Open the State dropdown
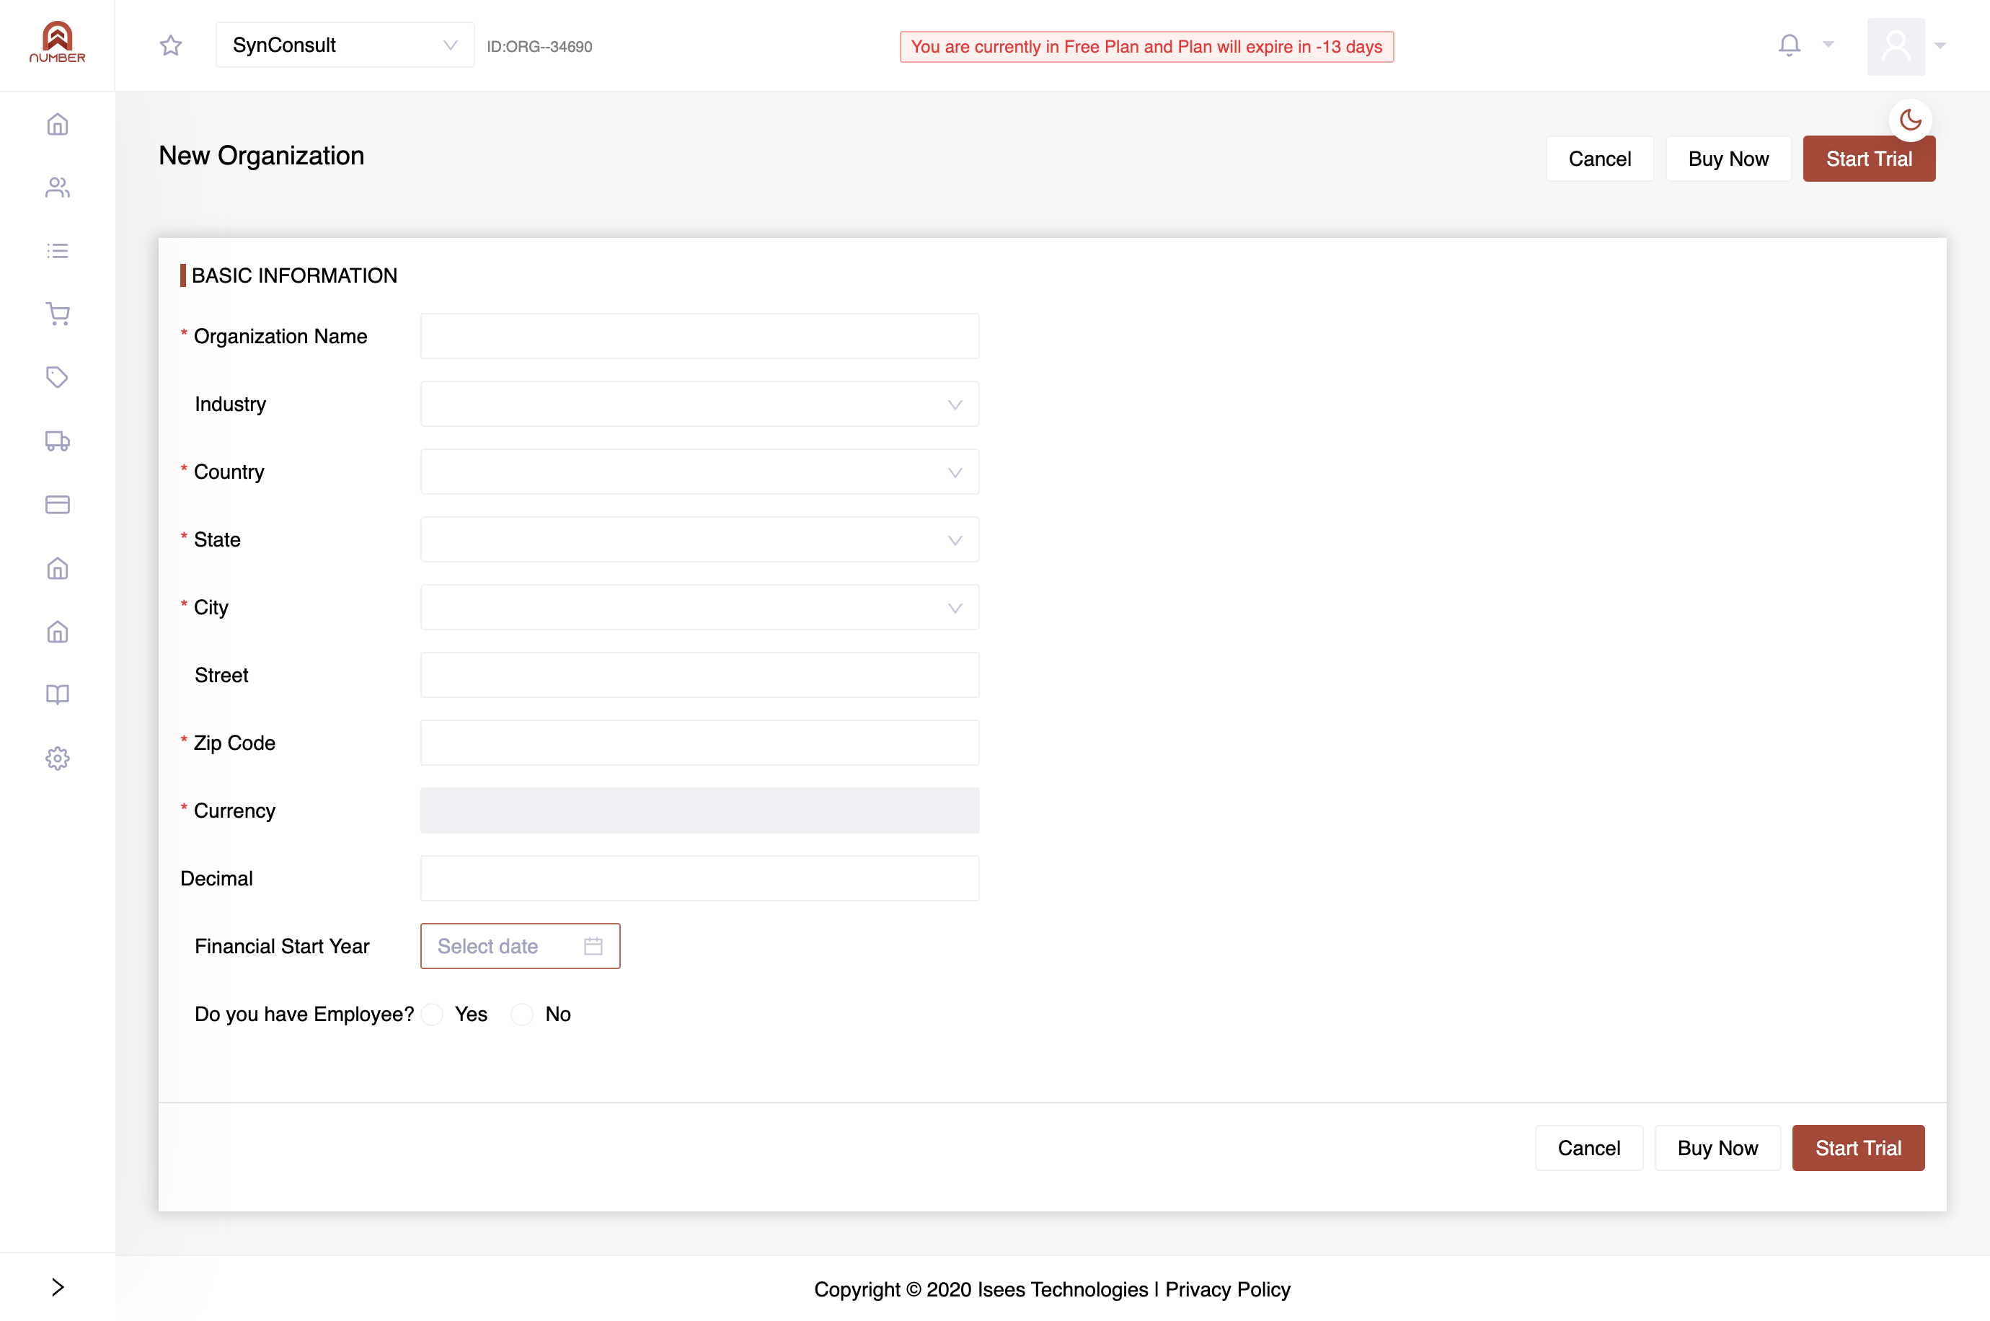Image resolution: width=1990 pixels, height=1321 pixels. [700, 540]
